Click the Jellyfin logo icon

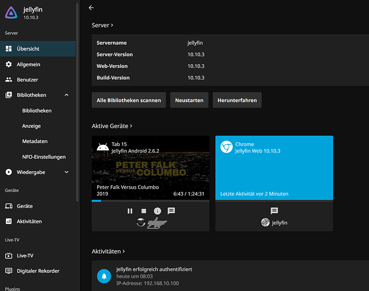pyautogui.click(x=11, y=12)
